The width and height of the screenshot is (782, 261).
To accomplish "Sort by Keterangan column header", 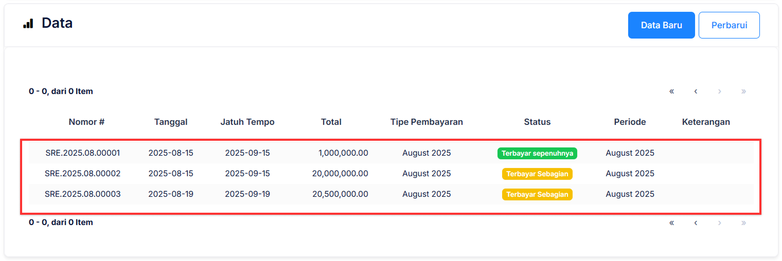I will click(706, 122).
